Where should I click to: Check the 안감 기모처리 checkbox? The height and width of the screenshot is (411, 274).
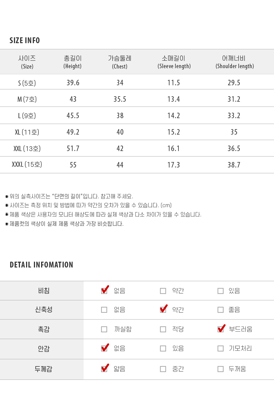pos(221,348)
